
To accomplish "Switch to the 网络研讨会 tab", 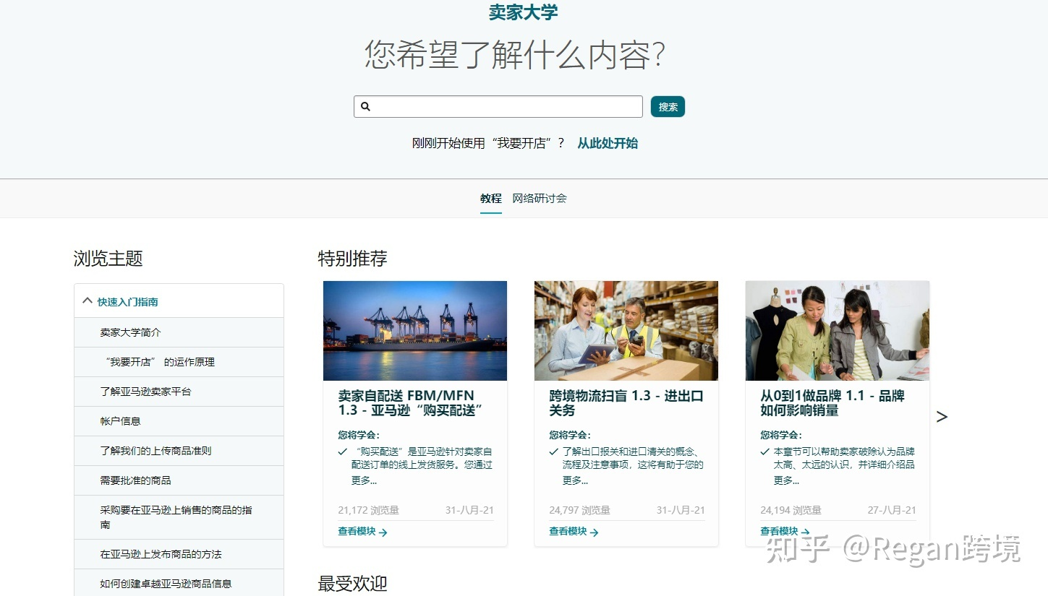I will [x=539, y=198].
